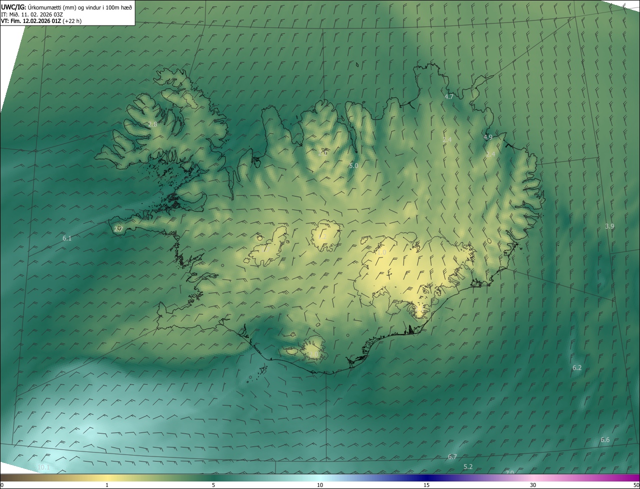The width and height of the screenshot is (640, 489).
Task: Click the 4.9 value label near the northeast coast
Action: [487, 137]
